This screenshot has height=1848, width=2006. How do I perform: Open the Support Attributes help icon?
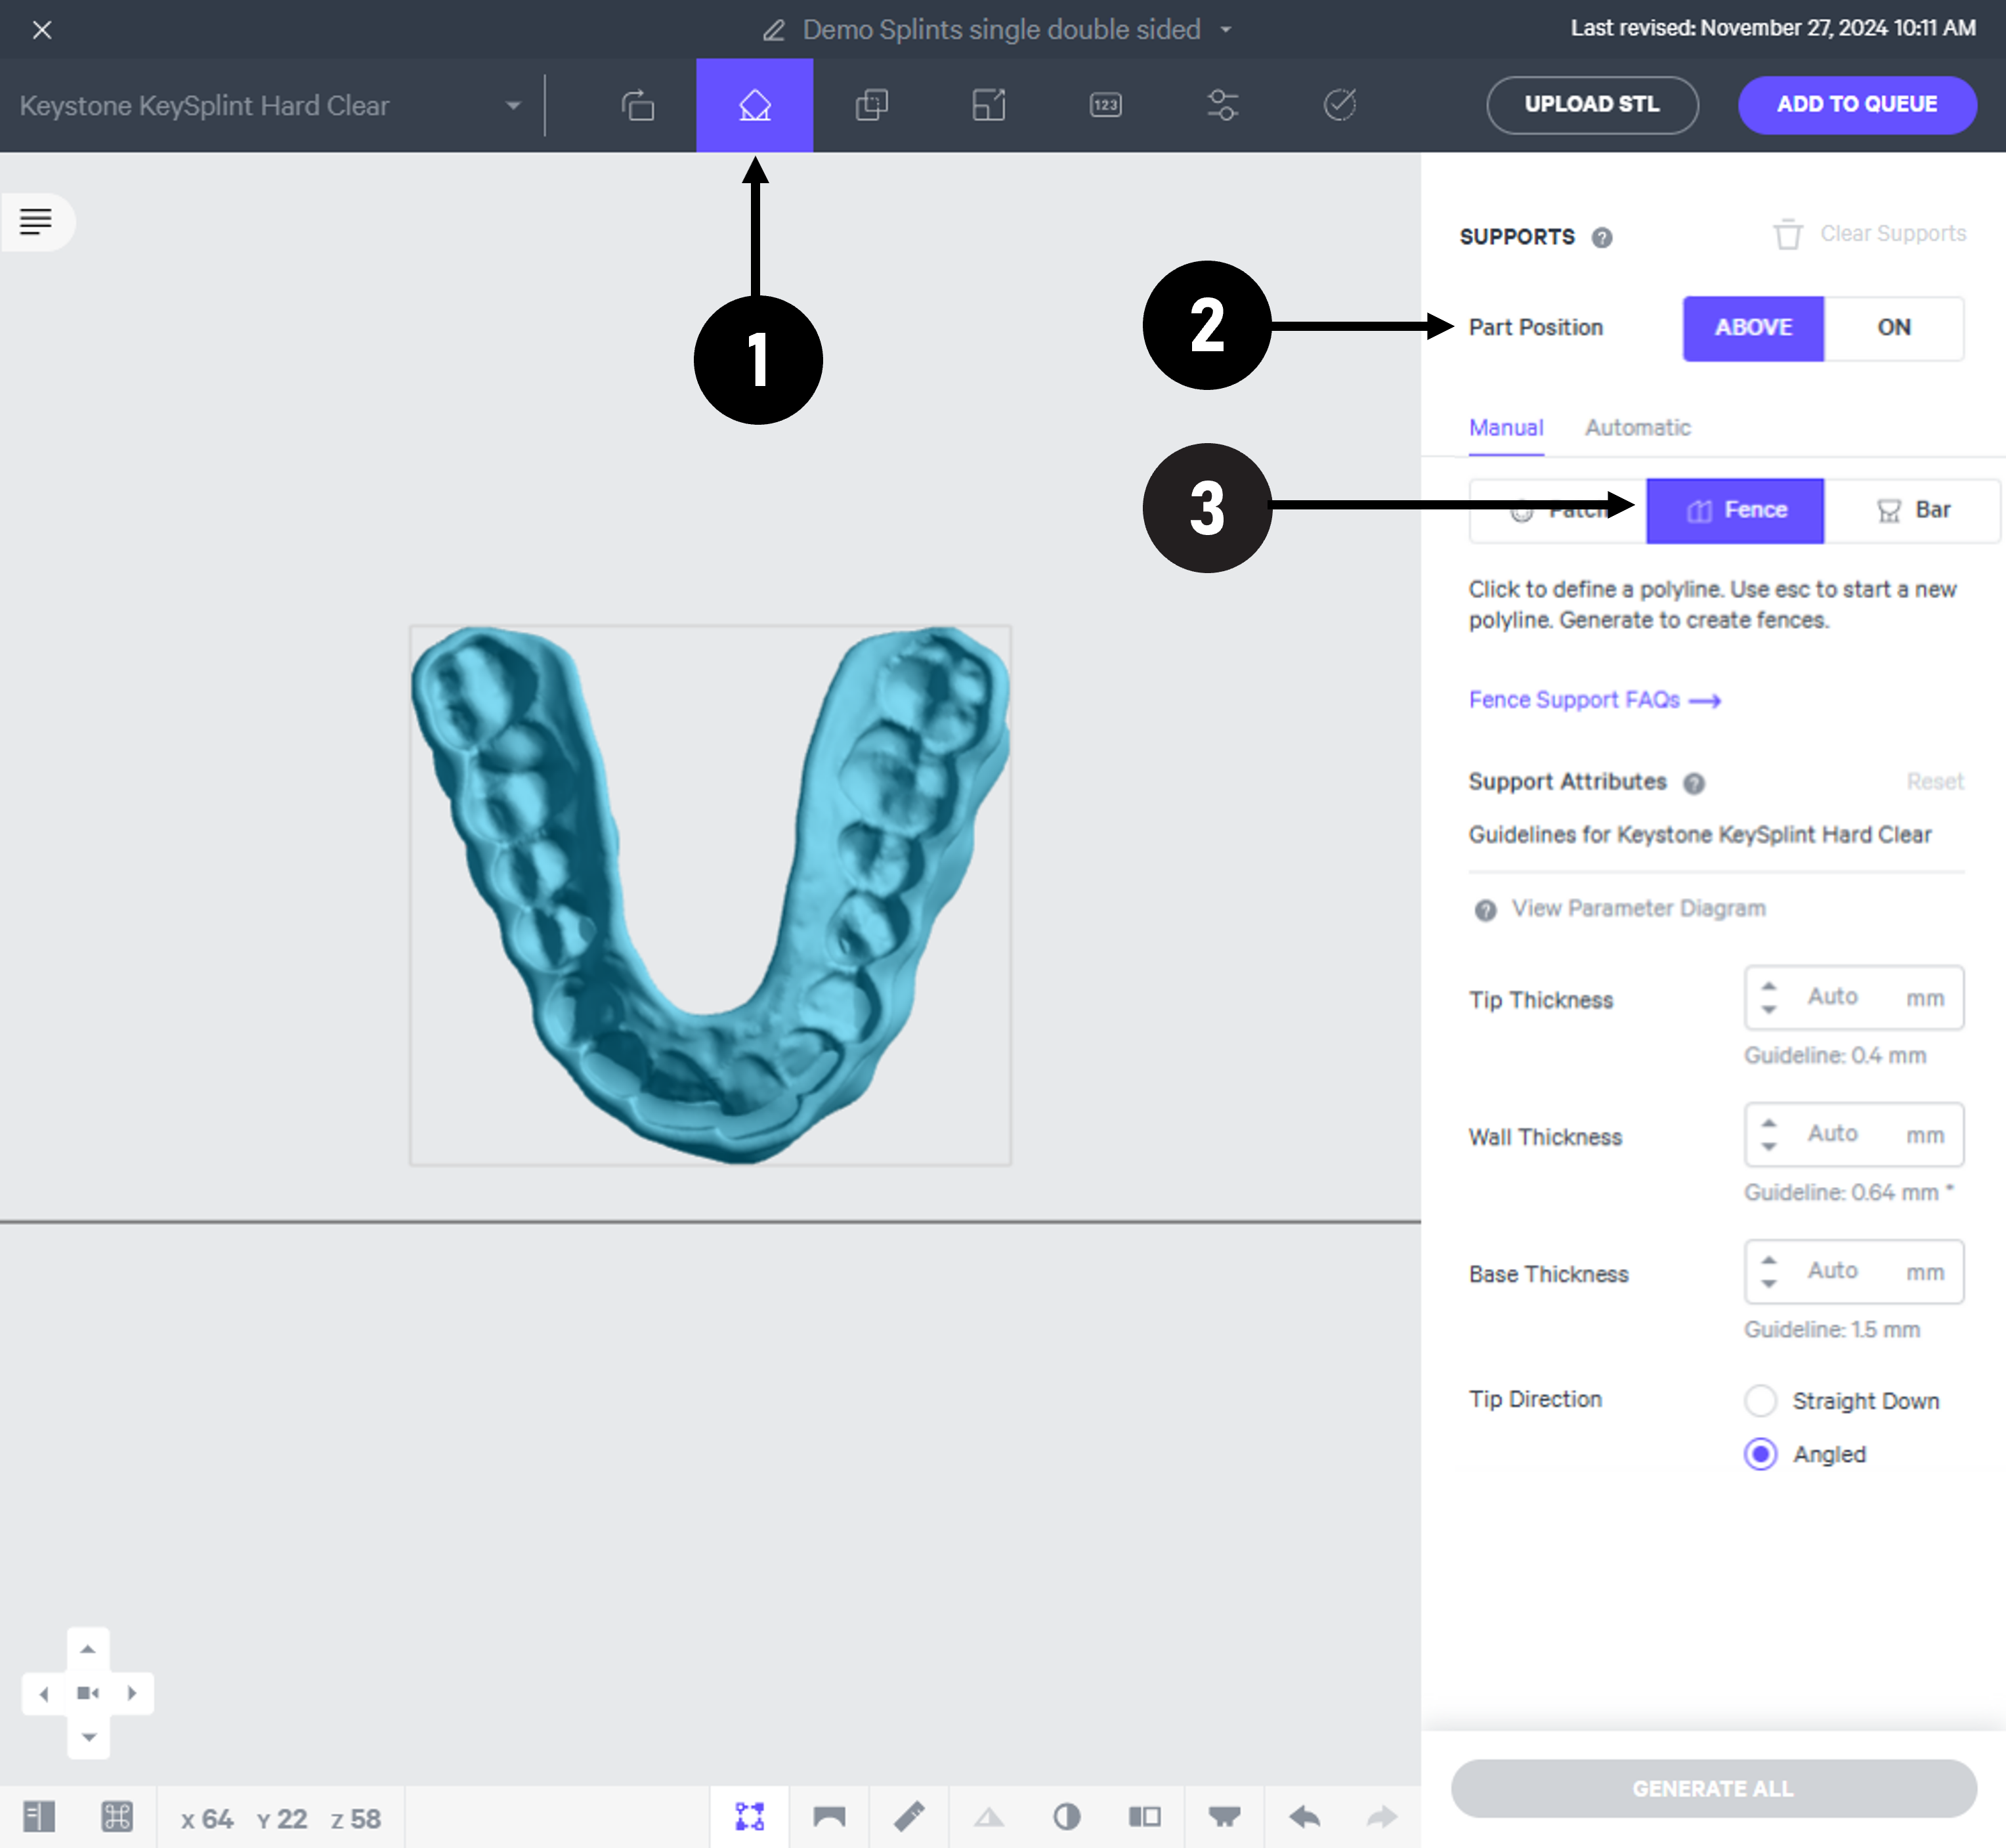(x=1694, y=783)
